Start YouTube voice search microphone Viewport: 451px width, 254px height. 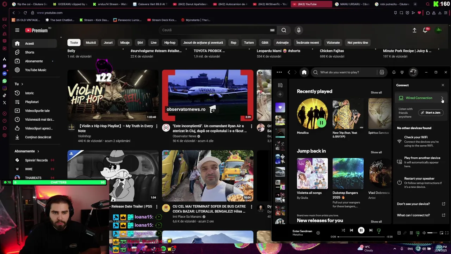(298, 30)
